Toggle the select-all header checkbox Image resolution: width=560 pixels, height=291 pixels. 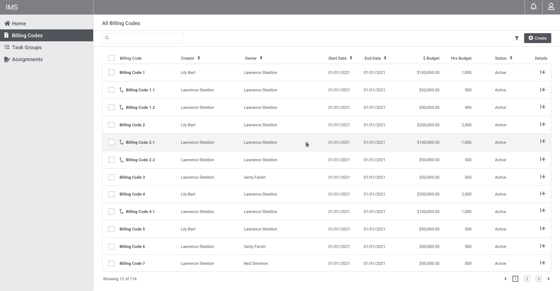coord(111,58)
